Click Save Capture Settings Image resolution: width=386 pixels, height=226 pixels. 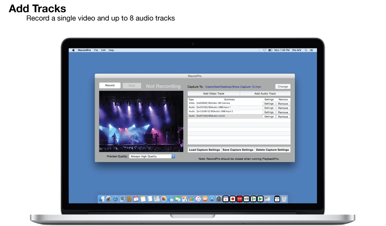point(238,150)
